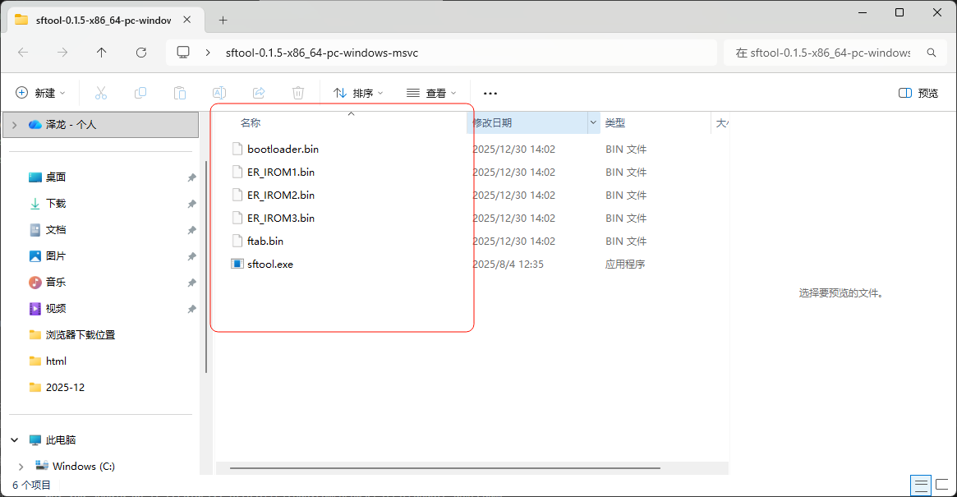957x497 pixels.
Task: Click the Delete trash icon
Action: pyautogui.click(x=298, y=93)
